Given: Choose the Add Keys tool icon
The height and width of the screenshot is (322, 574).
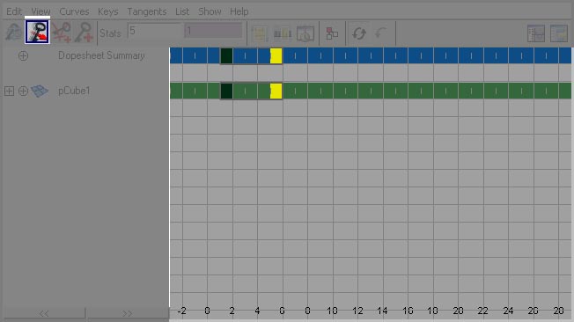Looking at the screenshot, I should [84, 33].
